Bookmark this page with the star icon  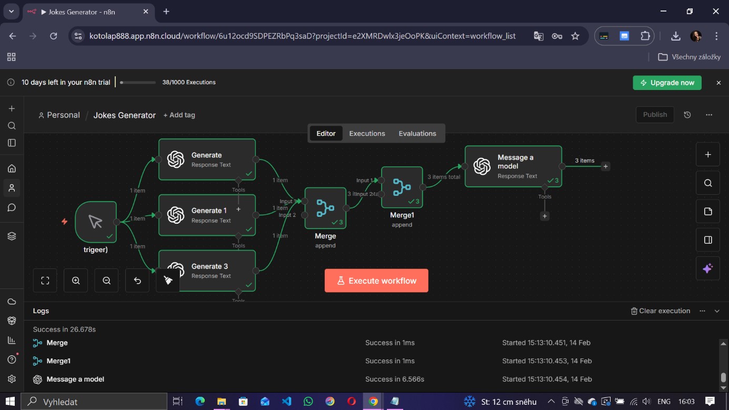coord(575,36)
